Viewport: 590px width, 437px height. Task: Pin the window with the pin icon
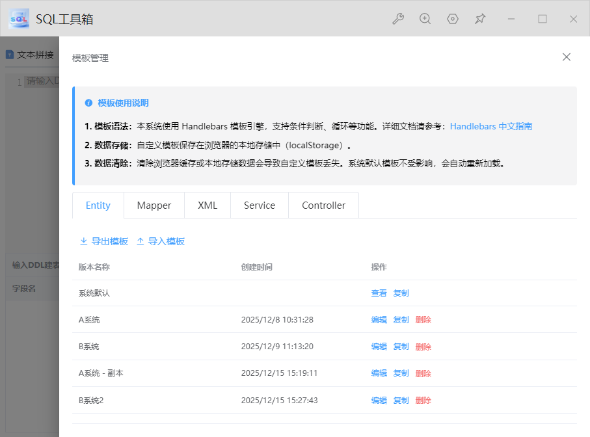click(480, 19)
